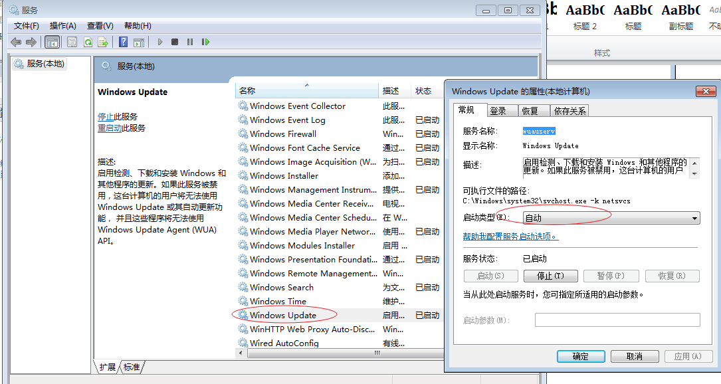The height and width of the screenshot is (384, 721).
Task: Switch to the 常规 tab in properties
Action: (467, 110)
